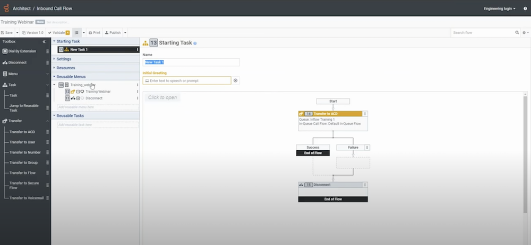Open Disconnect tree row more options
The width and height of the screenshot is (531, 245).
tap(138, 98)
